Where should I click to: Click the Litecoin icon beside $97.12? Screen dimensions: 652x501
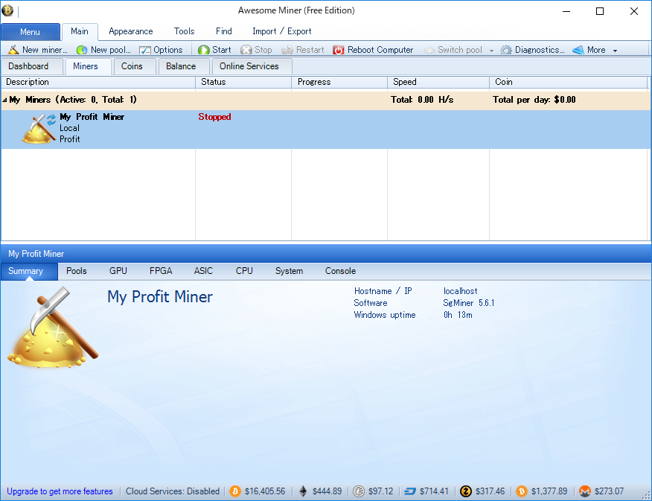(x=359, y=491)
